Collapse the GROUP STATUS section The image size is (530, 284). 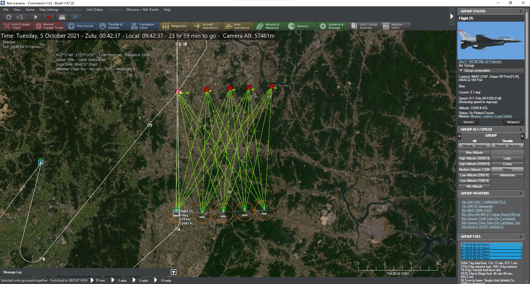[521, 11]
